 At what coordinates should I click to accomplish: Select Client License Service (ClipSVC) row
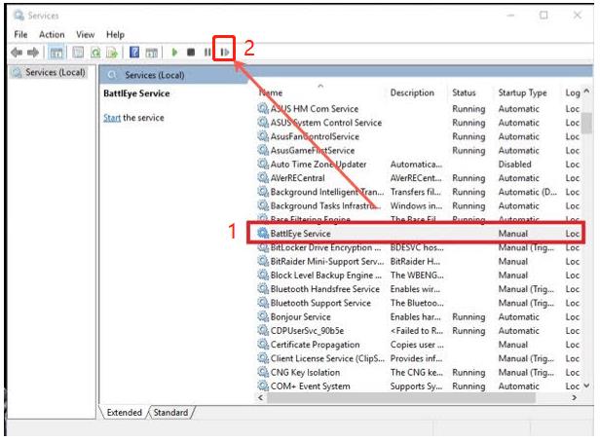418,358
